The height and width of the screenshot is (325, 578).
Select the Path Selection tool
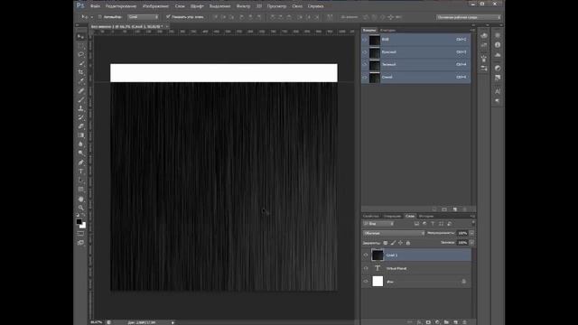(80, 181)
